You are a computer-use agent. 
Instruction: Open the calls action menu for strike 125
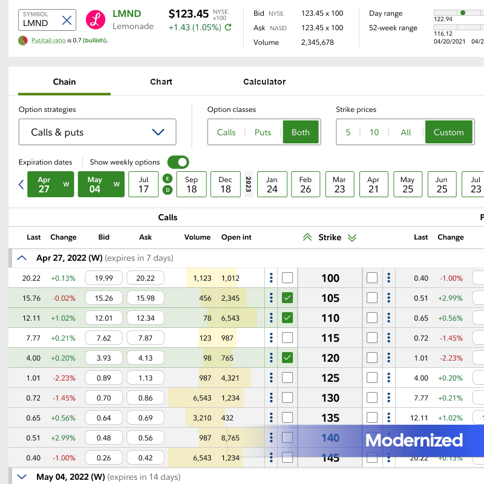point(271,378)
